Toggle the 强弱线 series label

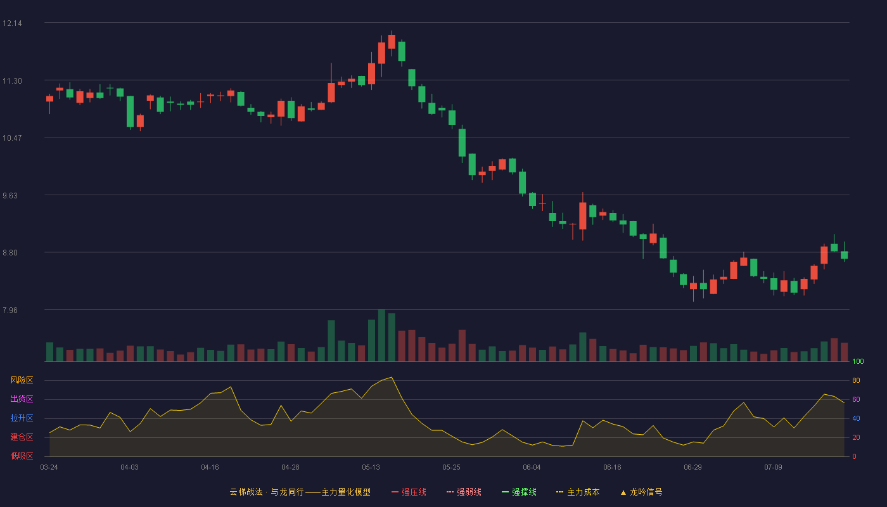pos(469,492)
